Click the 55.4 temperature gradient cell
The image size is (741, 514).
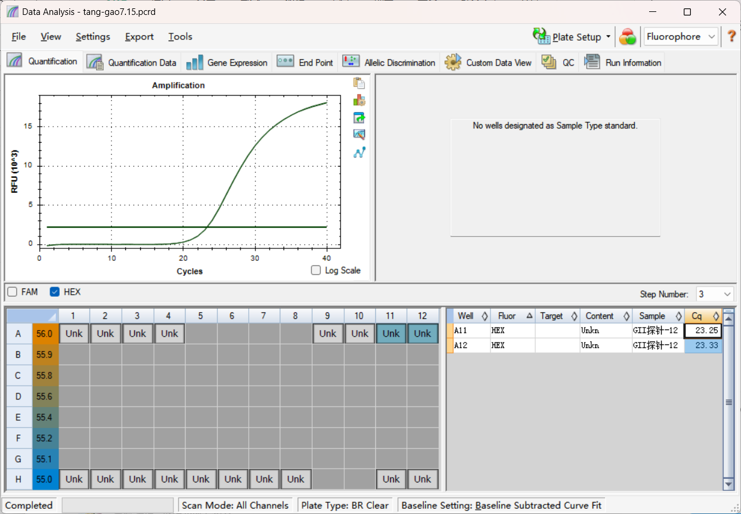pos(45,417)
